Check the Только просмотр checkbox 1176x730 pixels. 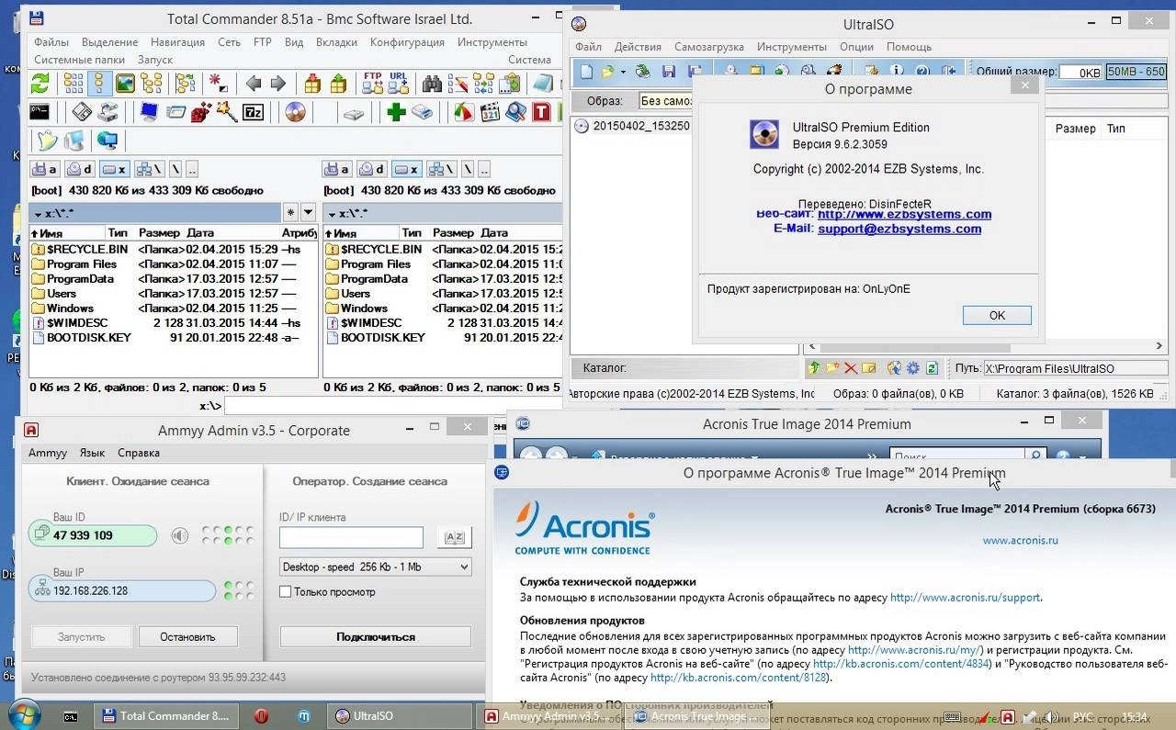[285, 592]
